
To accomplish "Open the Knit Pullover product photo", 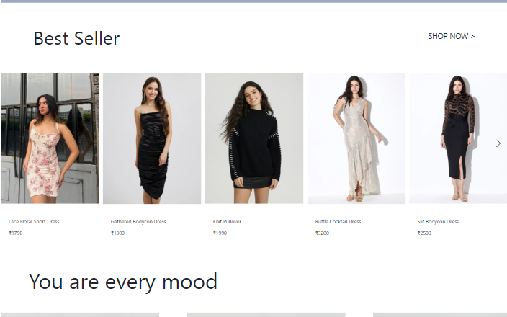I will pyautogui.click(x=254, y=138).
